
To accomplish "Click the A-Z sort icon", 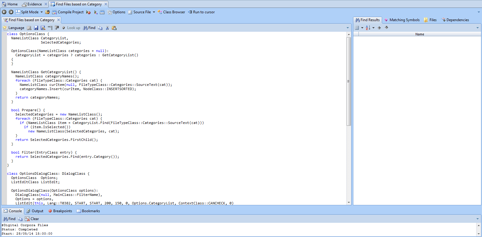I will [x=368, y=28].
